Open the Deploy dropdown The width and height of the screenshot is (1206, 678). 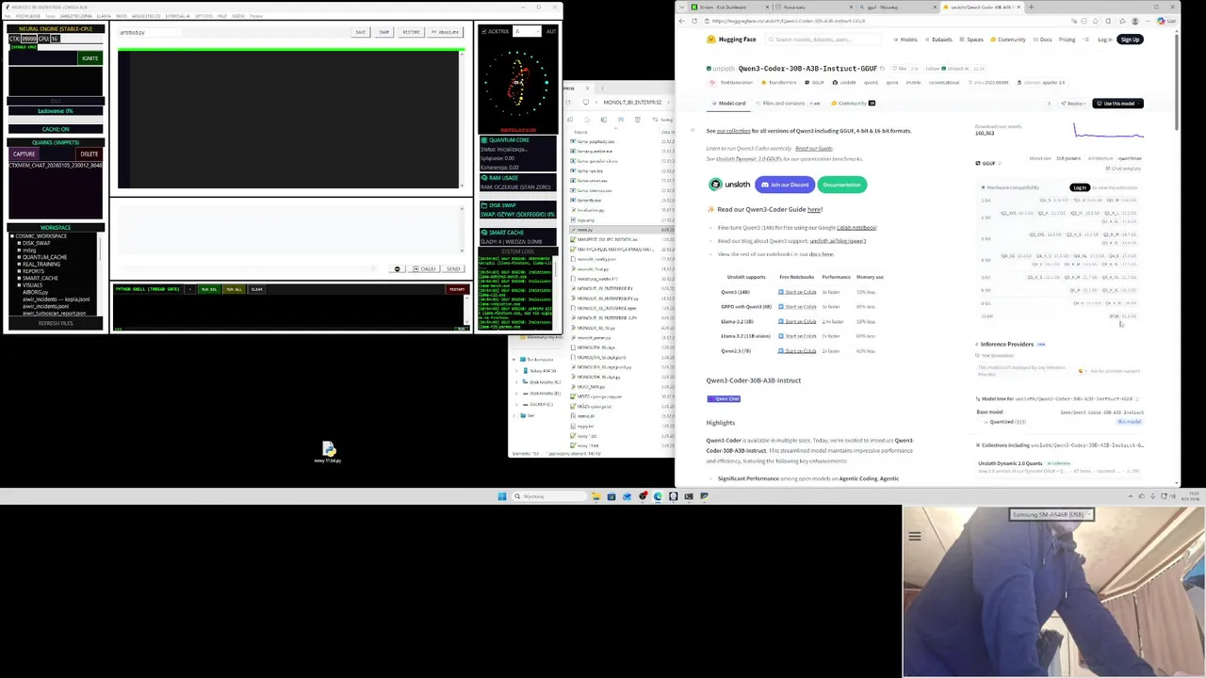click(x=1072, y=104)
